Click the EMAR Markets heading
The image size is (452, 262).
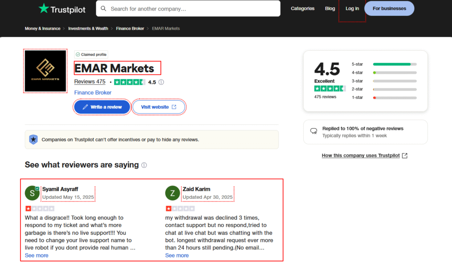coord(114,68)
